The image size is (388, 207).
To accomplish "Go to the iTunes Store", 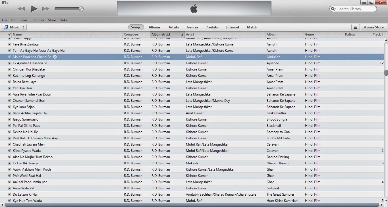I will (x=374, y=27).
